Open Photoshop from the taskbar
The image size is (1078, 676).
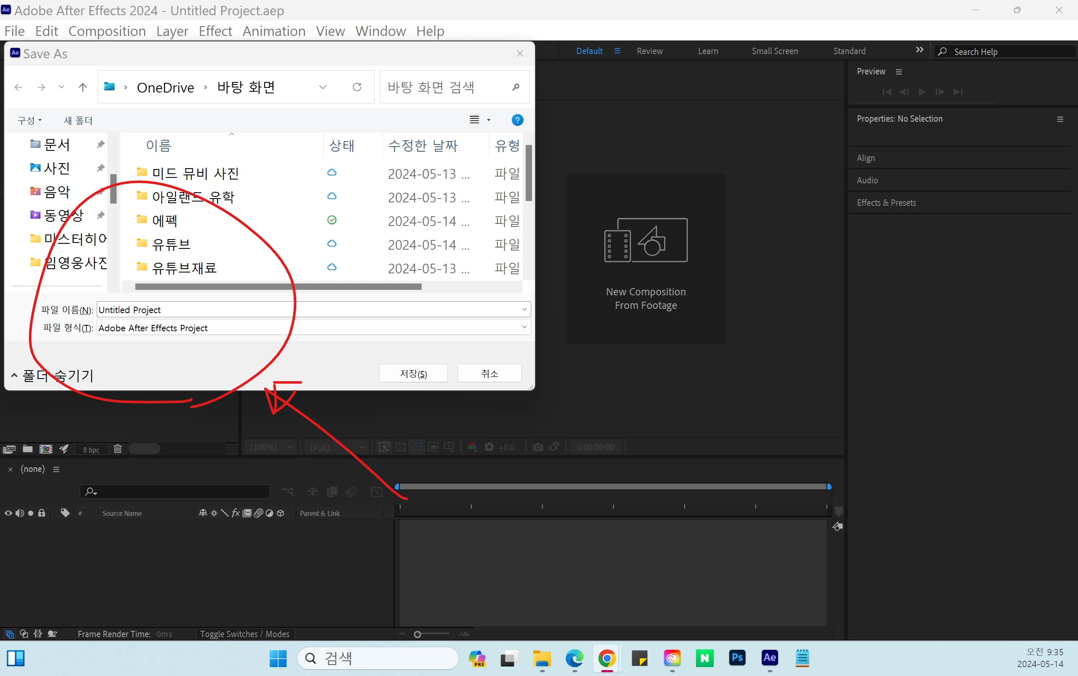[737, 658]
